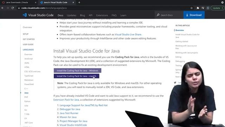Open the Visual Studio Live Share link
The height and width of the screenshot is (127, 225).
click(128, 35)
